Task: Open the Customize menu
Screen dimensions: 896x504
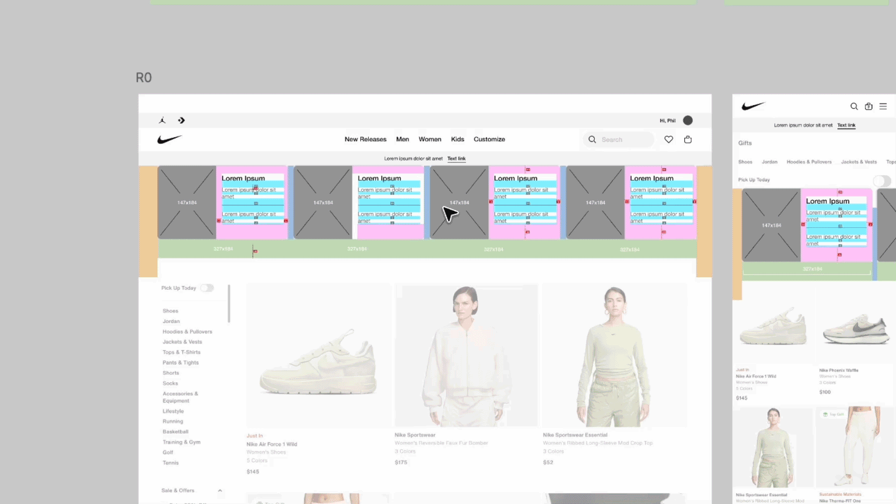Action: (489, 139)
